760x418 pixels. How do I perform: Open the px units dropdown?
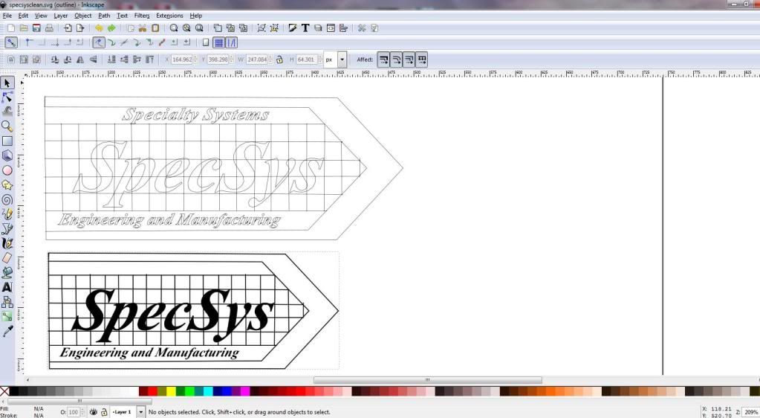pos(342,60)
